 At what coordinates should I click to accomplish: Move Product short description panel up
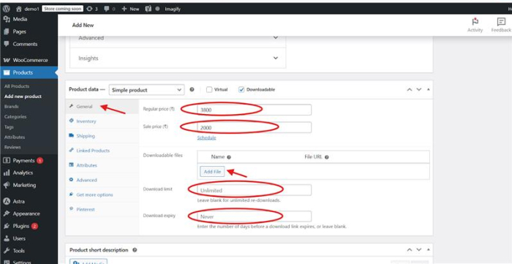click(410, 250)
